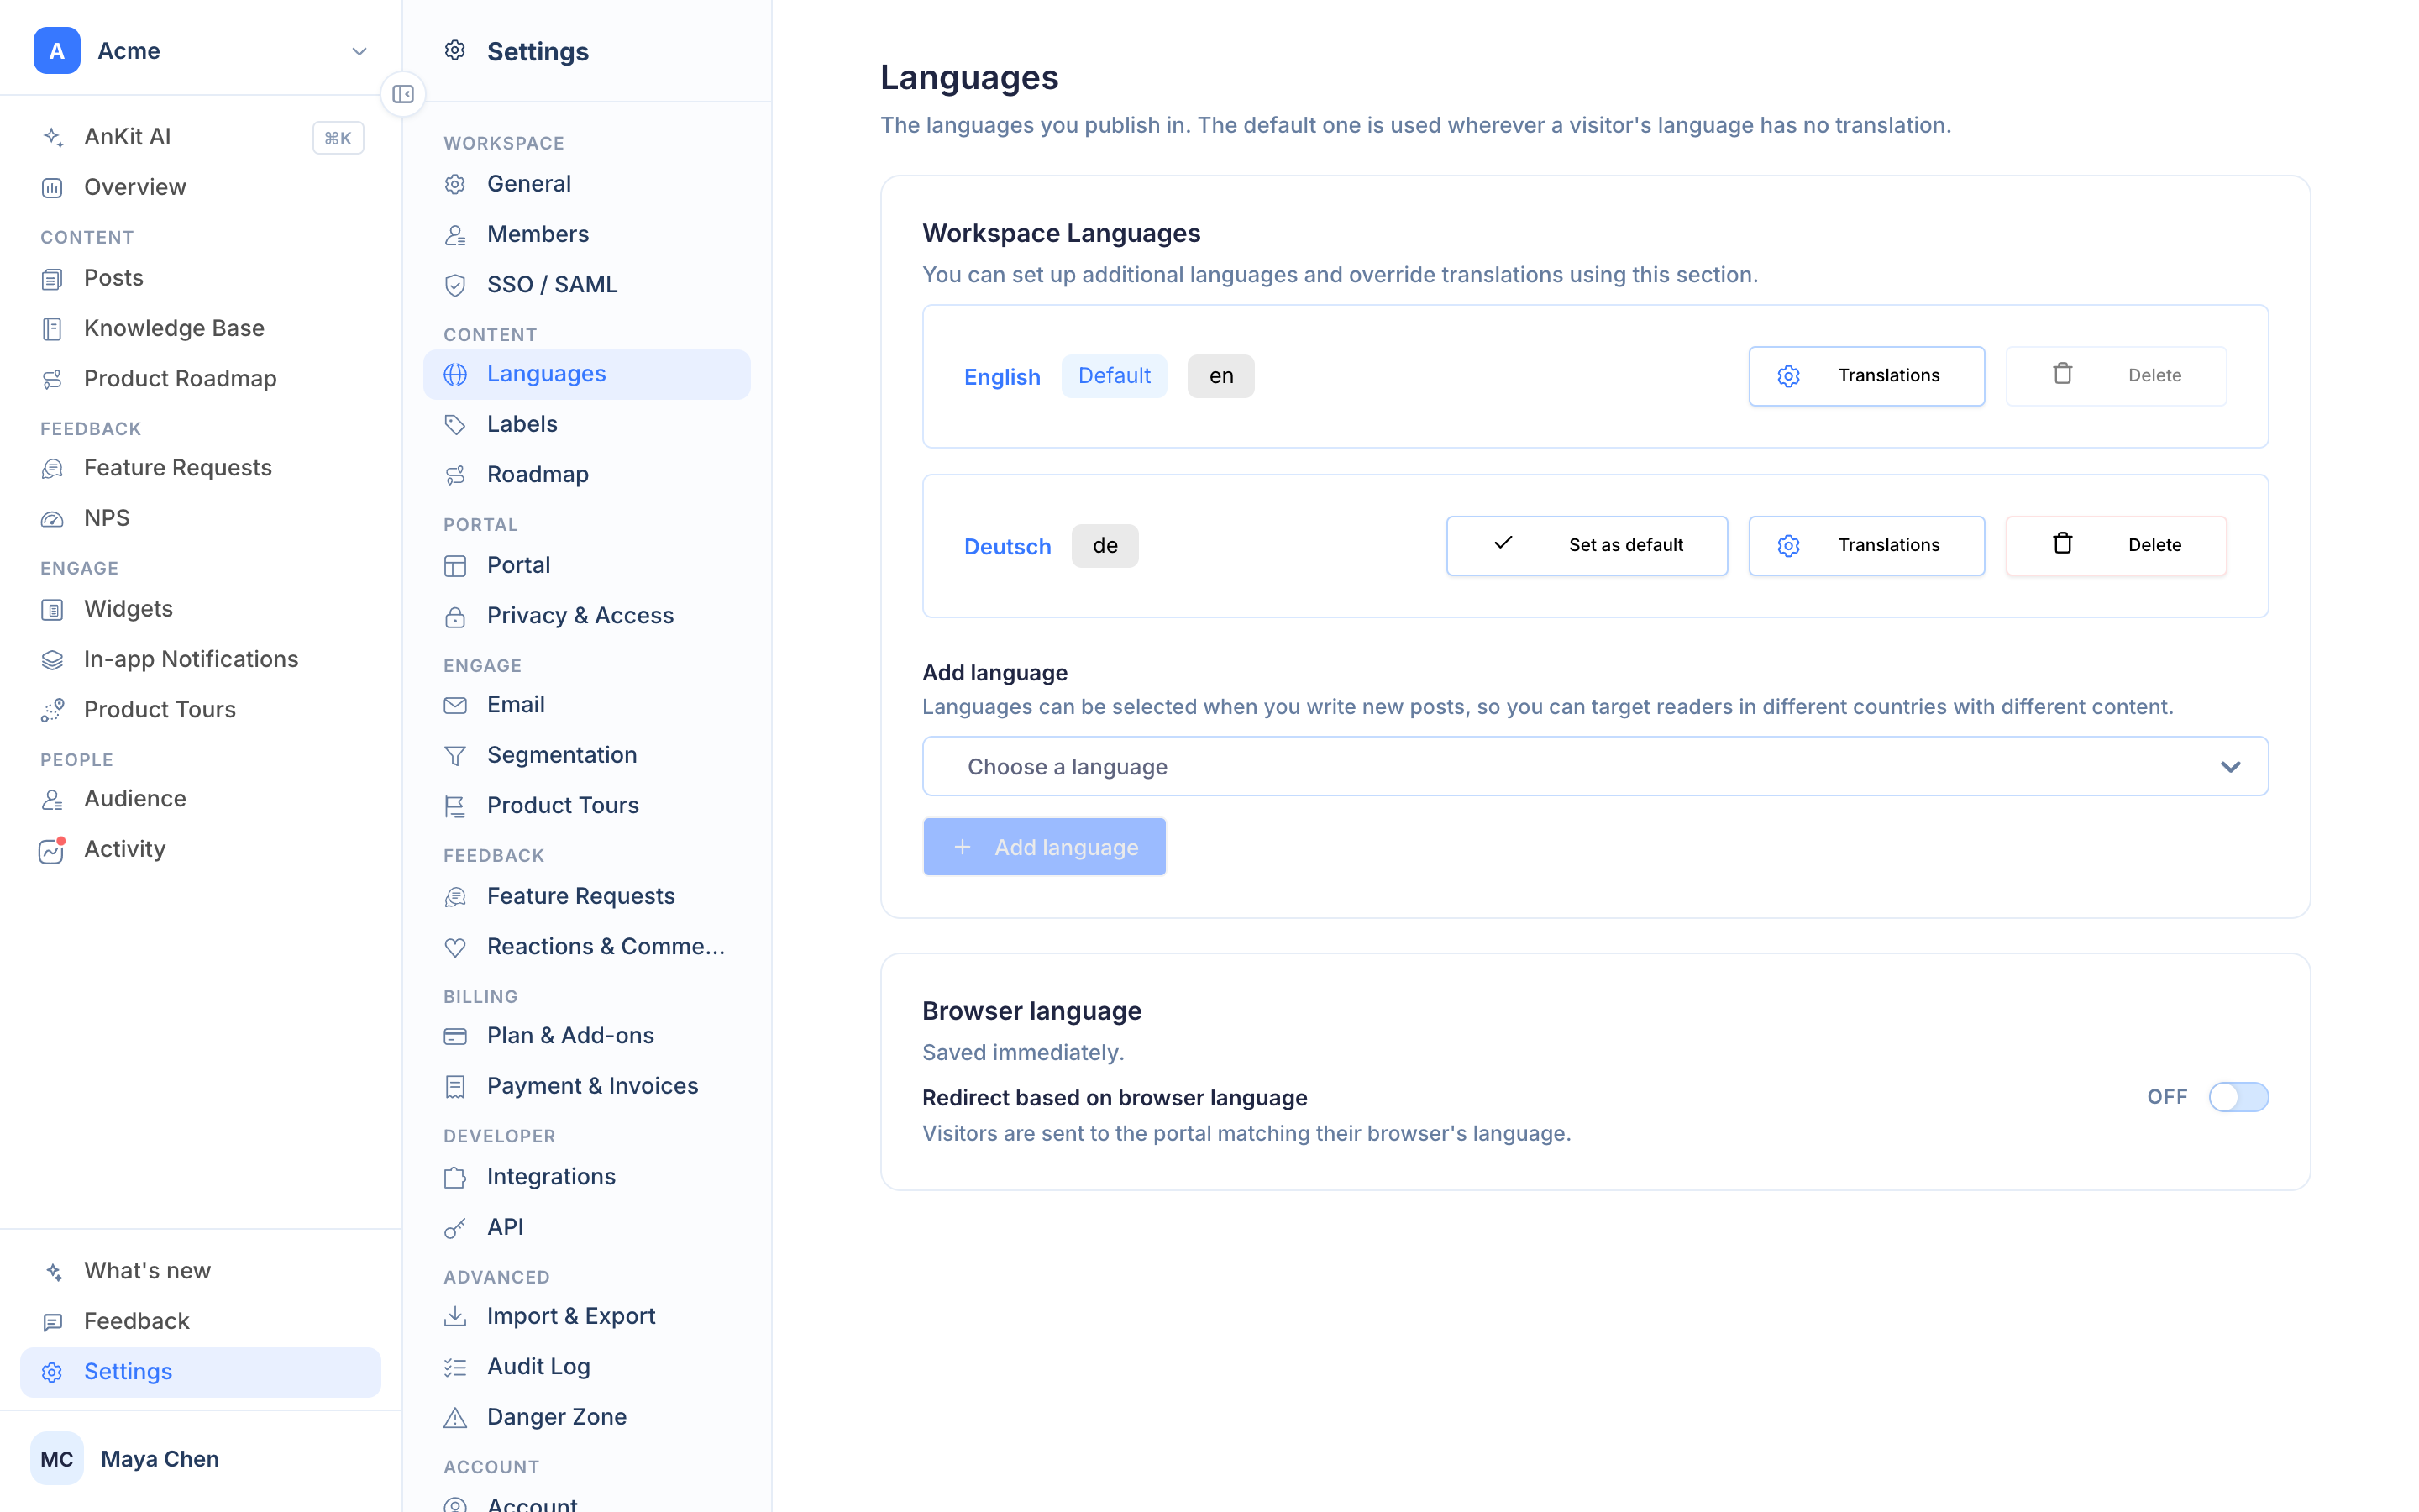Click the API key icon
This screenshot has width=2419, height=1512.
click(x=456, y=1228)
